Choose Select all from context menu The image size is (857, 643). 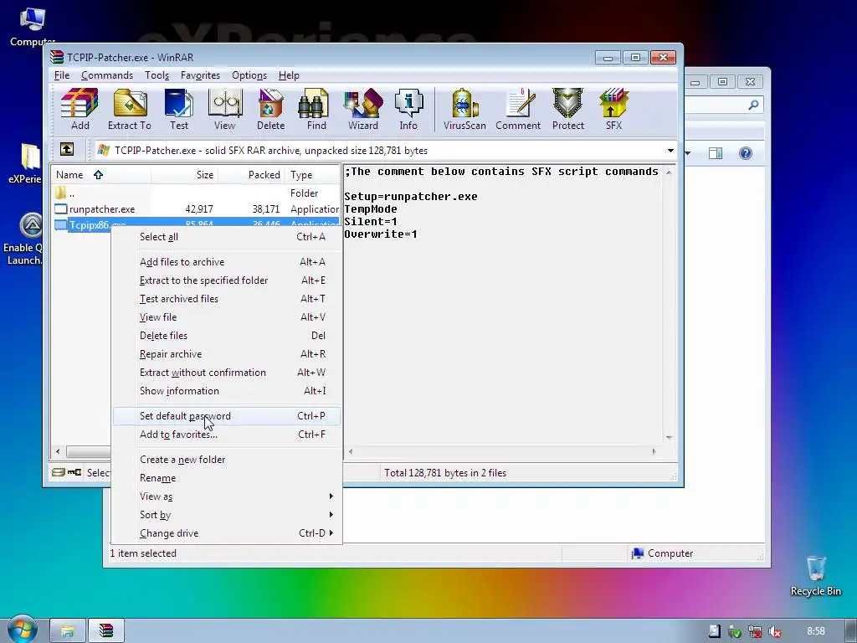coord(228,237)
